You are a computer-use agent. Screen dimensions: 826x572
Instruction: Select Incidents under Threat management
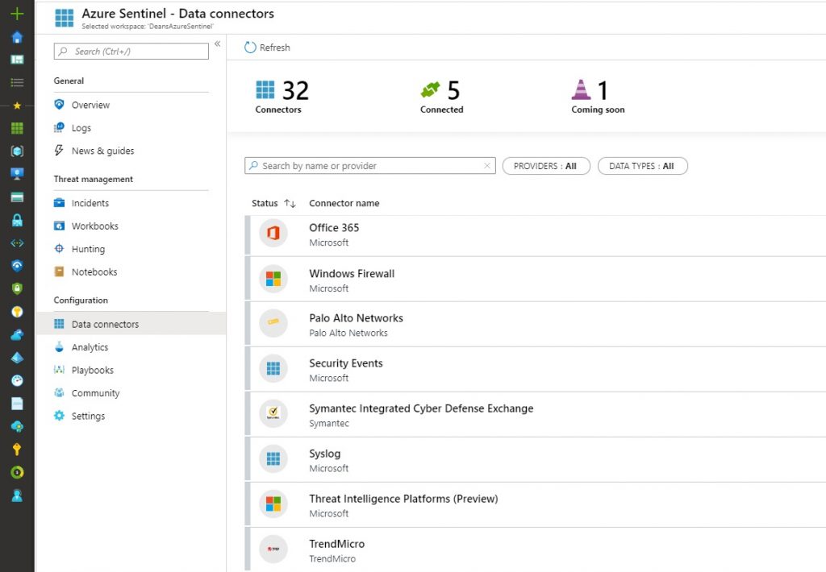(x=92, y=202)
